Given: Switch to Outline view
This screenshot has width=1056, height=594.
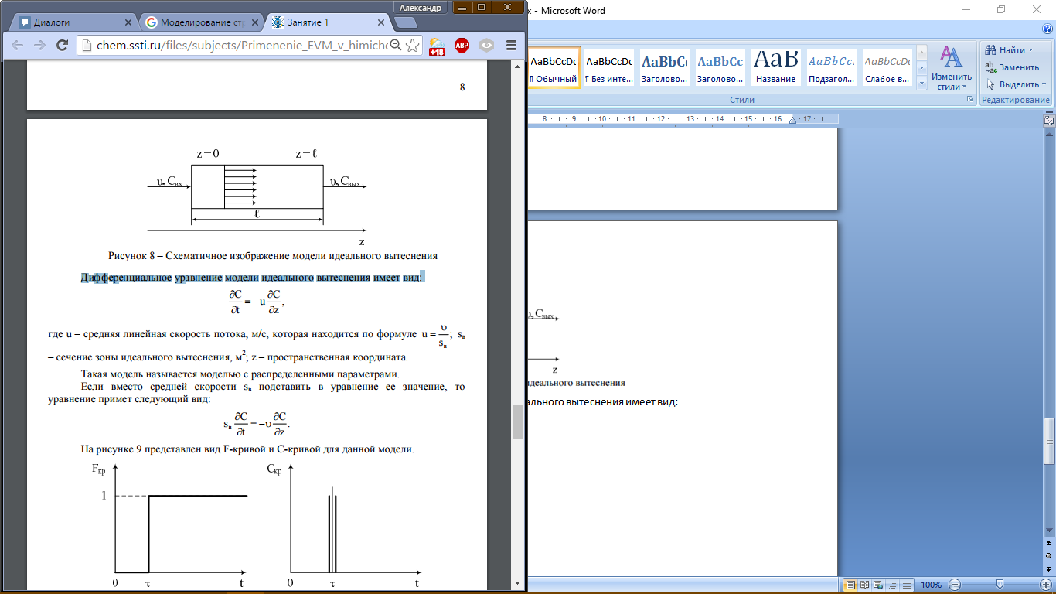Looking at the screenshot, I should click(893, 585).
